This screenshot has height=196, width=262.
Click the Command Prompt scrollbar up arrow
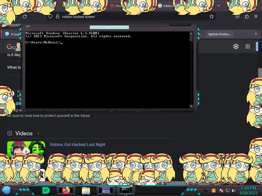(x=191, y=34)
